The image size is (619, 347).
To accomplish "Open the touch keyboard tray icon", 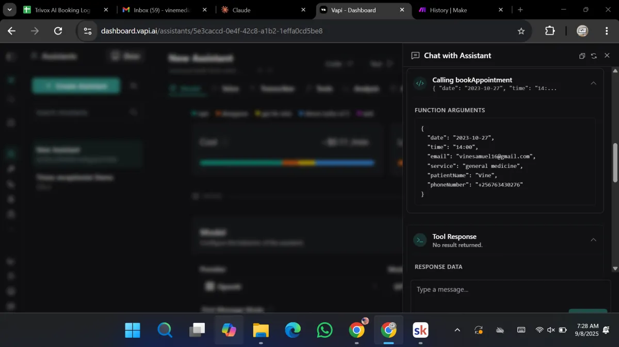I will [x=521, y=330].
